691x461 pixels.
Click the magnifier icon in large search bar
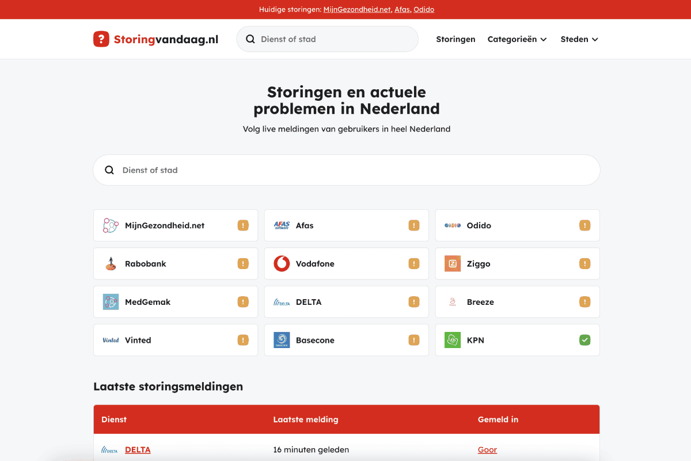click(x=109, y=170)
